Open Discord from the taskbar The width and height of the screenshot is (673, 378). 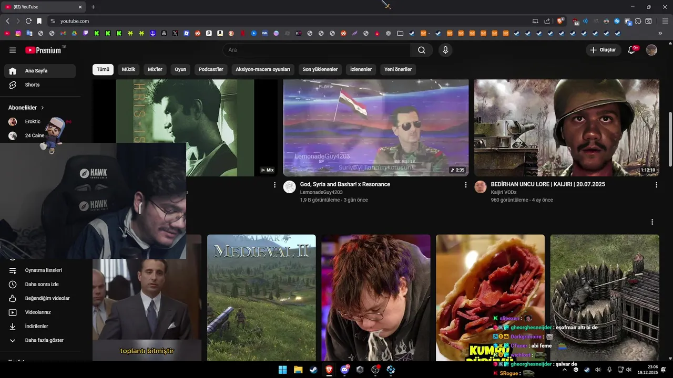tap(345, 369)
